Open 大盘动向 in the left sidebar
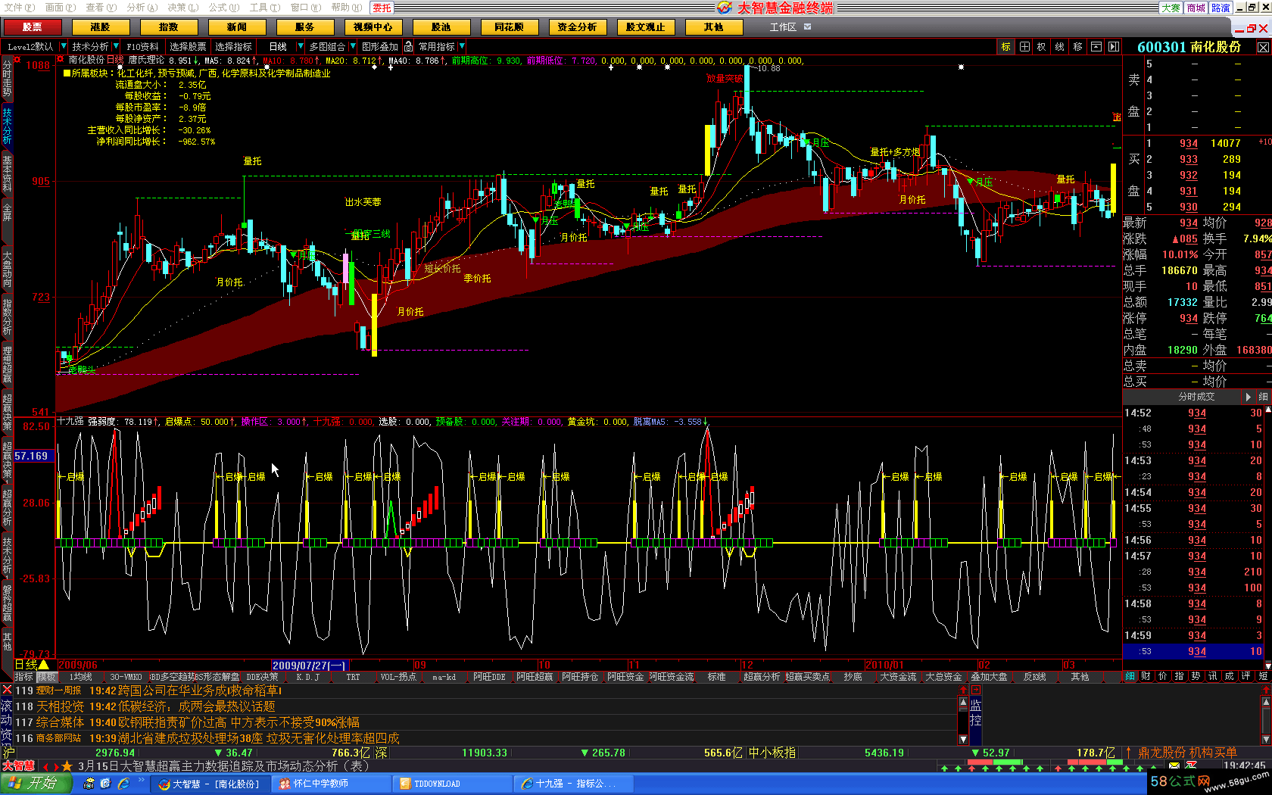Viewport: 1272px width, 795px height. pyautogui.click(x=7, y=269)
